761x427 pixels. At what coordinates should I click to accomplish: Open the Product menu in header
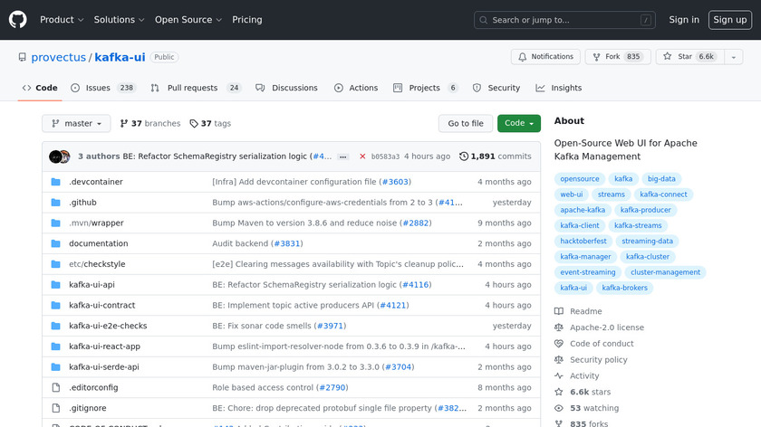click(62, 20)
